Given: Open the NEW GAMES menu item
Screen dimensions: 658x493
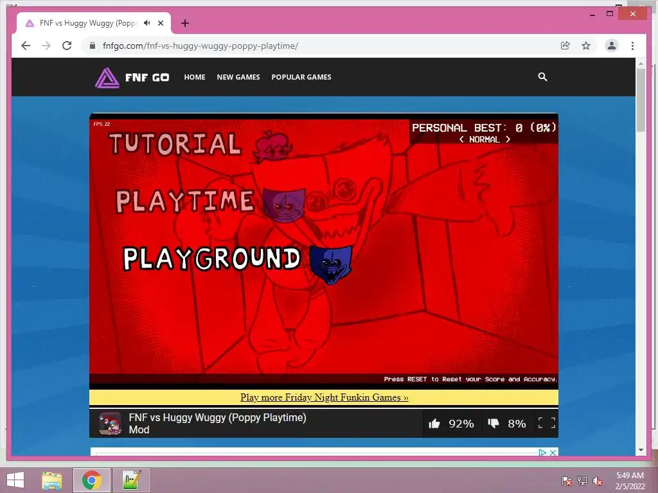Looking at the screenshot, I should tap(238, 77).
